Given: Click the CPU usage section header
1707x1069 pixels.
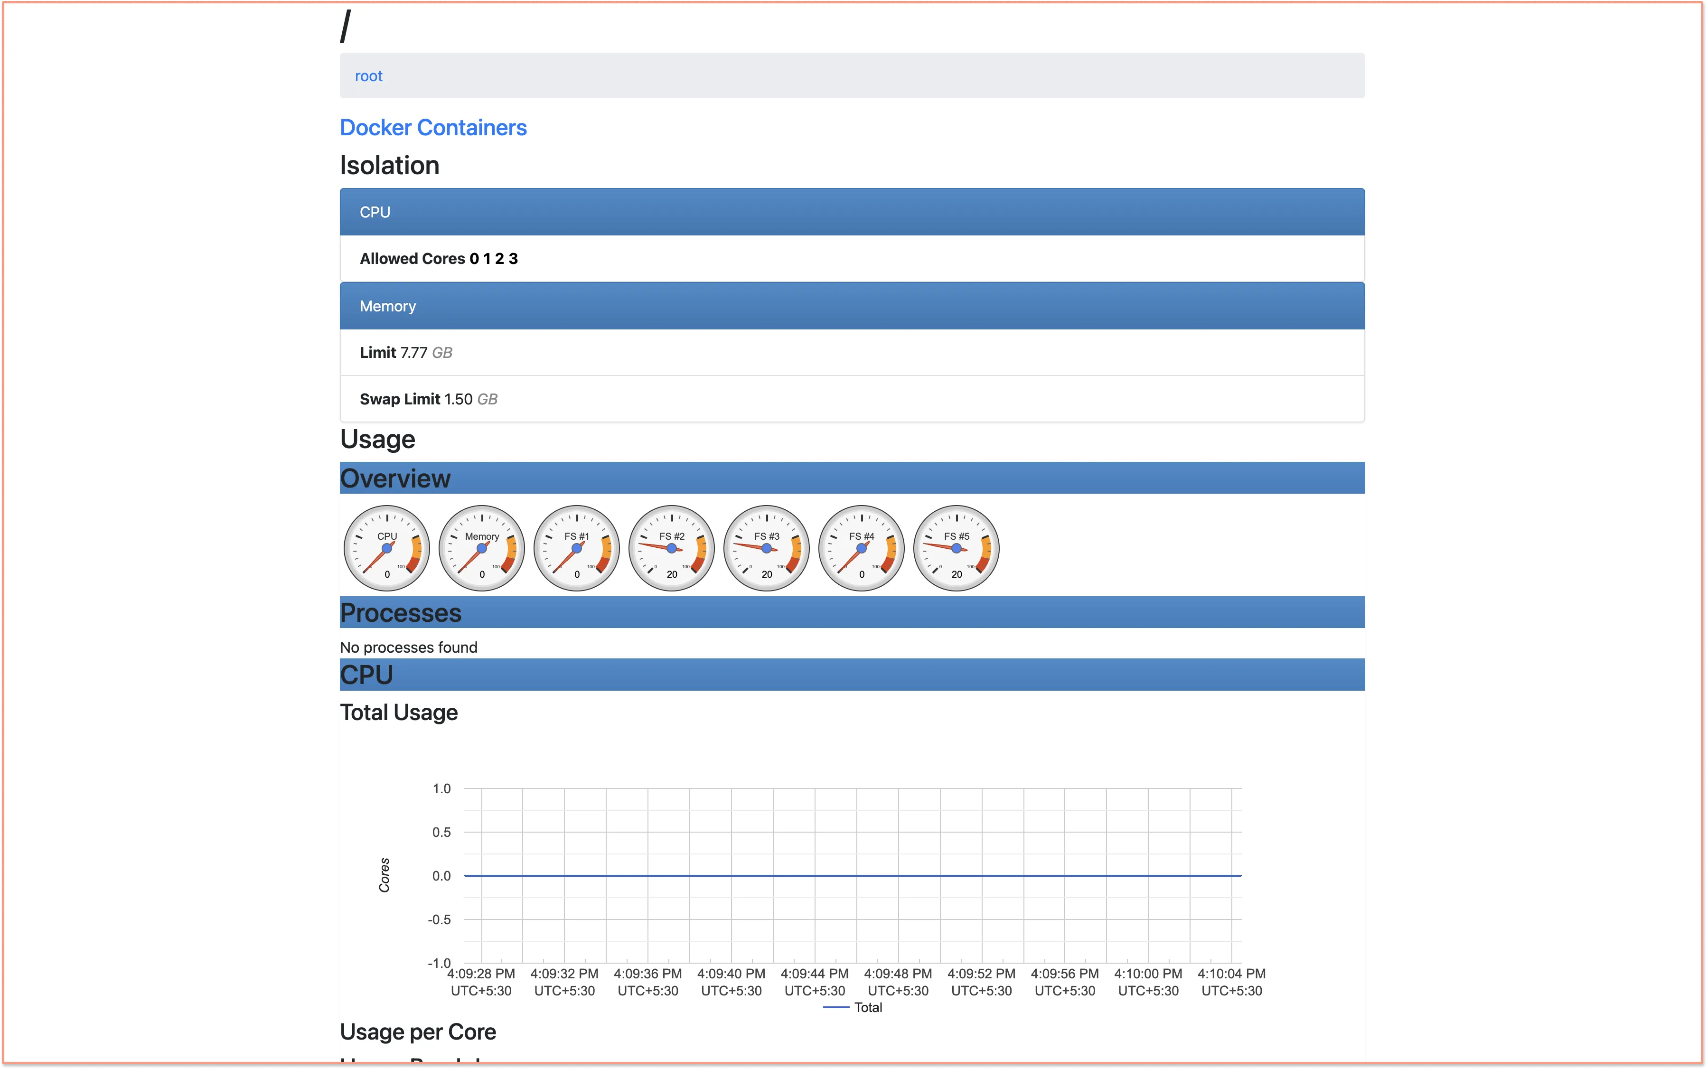Looking at the screenshot, I should pos(853,675).
